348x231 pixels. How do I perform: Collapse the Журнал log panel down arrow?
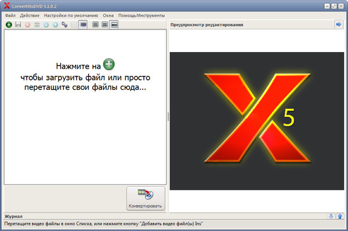coord(331,217)
